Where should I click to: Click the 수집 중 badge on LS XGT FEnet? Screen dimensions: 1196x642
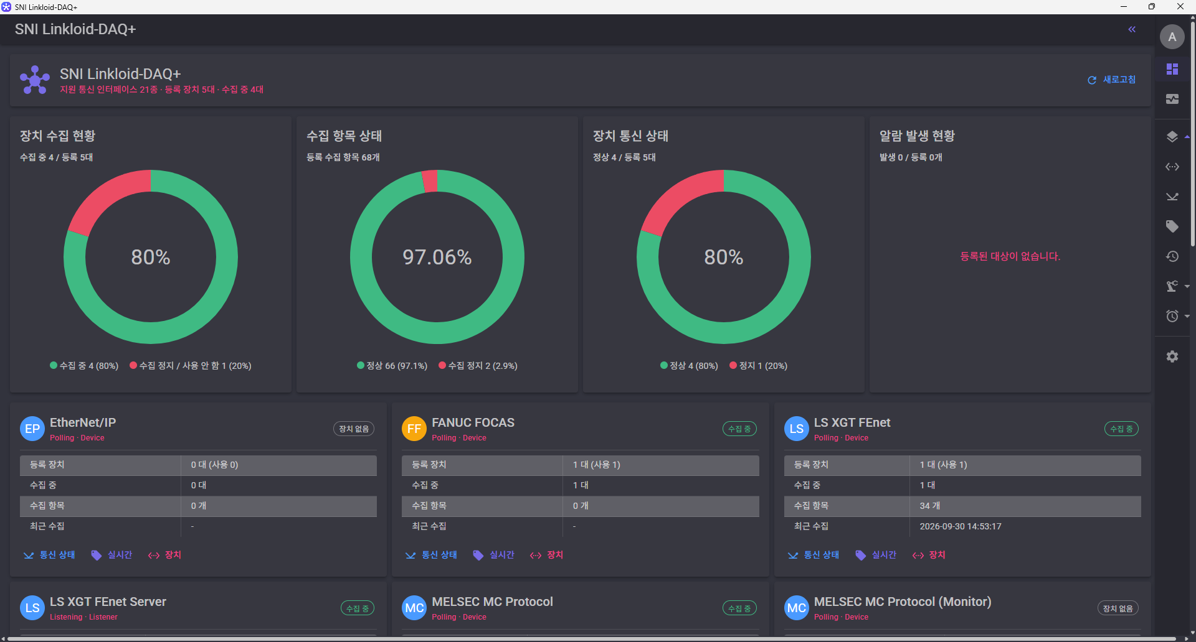pos(1122,429)
